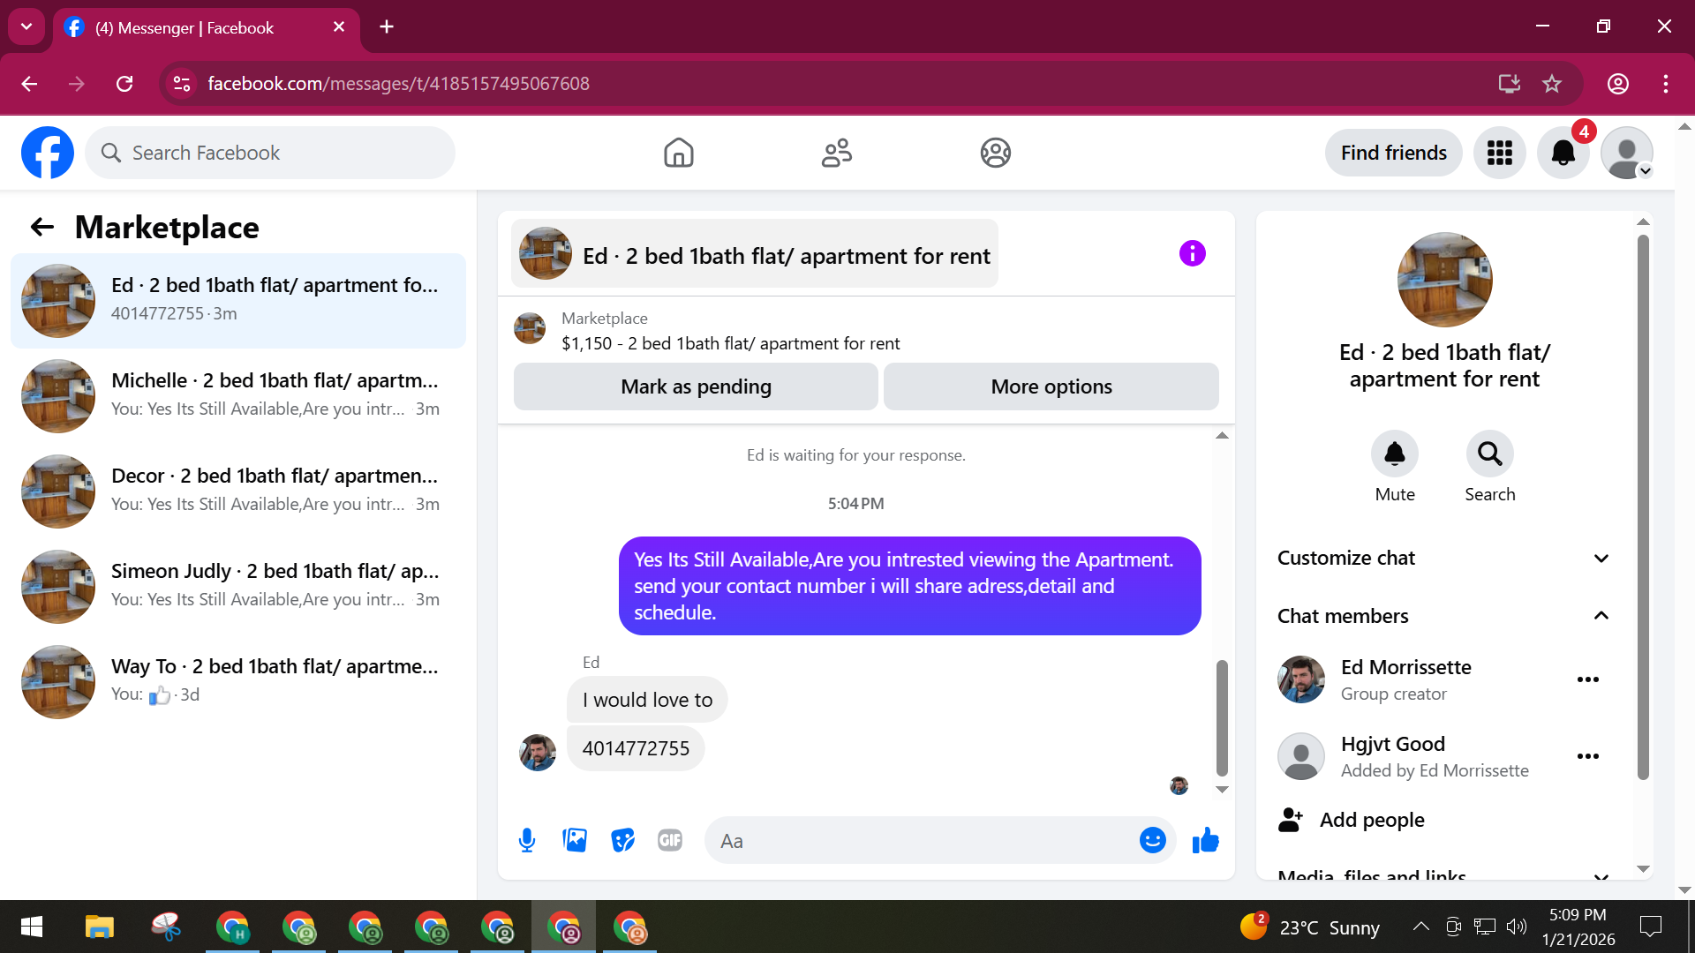1695x953 pixels.
Task: Attach a photo with the image icon
Action: tap(575, 840)
